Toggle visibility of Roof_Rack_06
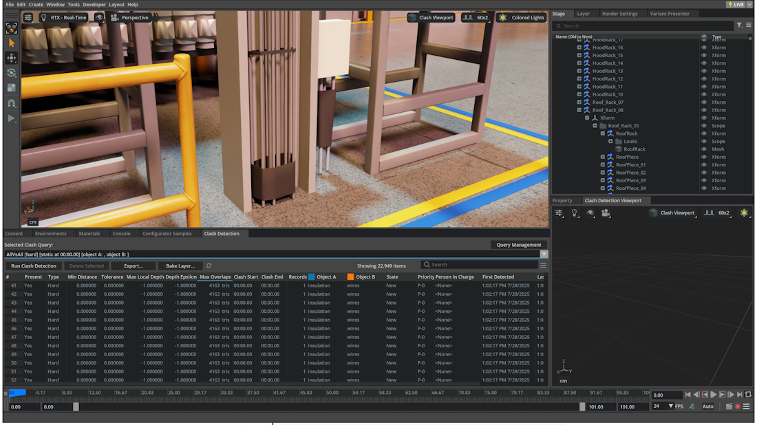The width and height of the screenshot is (757, 425). 704,110
